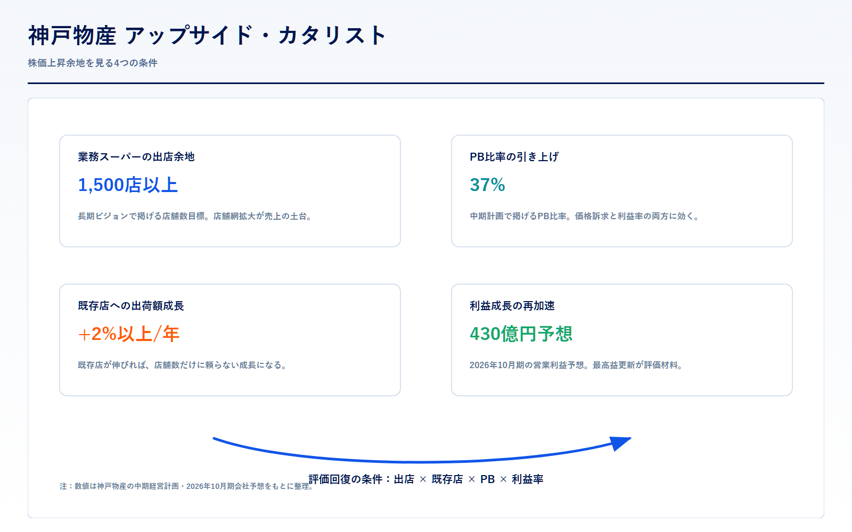Image resolution: width=852 pixels, height=532 pixels.
Task: Click the footnote starting 注：数値は神戸物産
Action: click(x=186, y=486)
